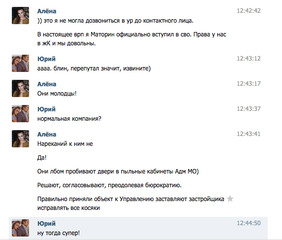
Task: Click the timestamp 12:42:42
Action: pos(248,11)
